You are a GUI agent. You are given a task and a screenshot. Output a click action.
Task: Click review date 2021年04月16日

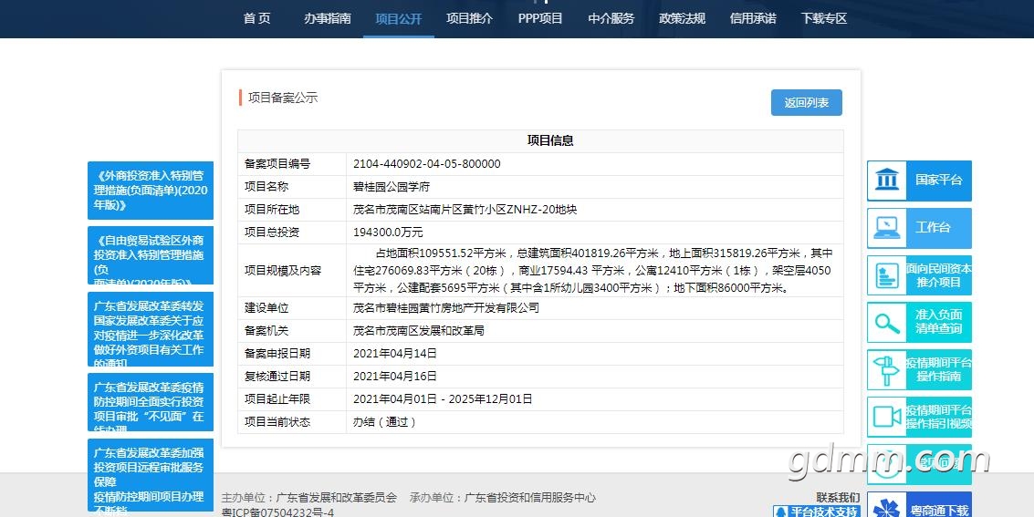pos(395,376)
